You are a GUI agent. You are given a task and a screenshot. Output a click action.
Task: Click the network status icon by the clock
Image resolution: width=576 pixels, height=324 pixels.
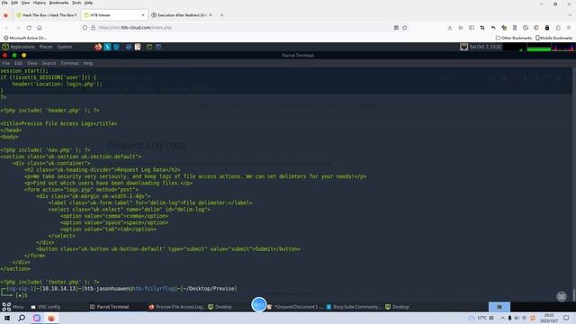pyautogui.click(x=464, y=47)
